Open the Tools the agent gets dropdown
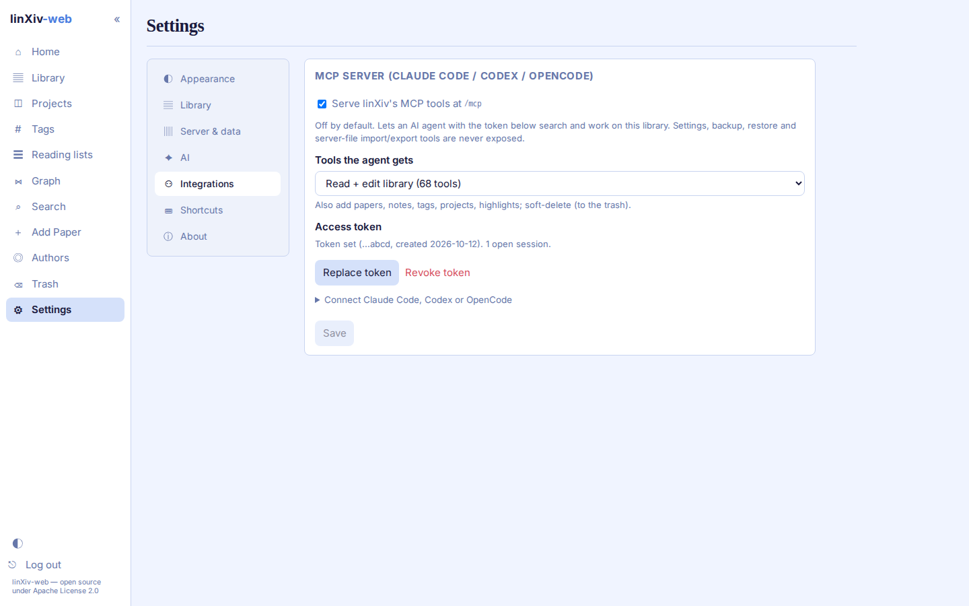Viewport: 969px width, 606px height. pos(560,184)
